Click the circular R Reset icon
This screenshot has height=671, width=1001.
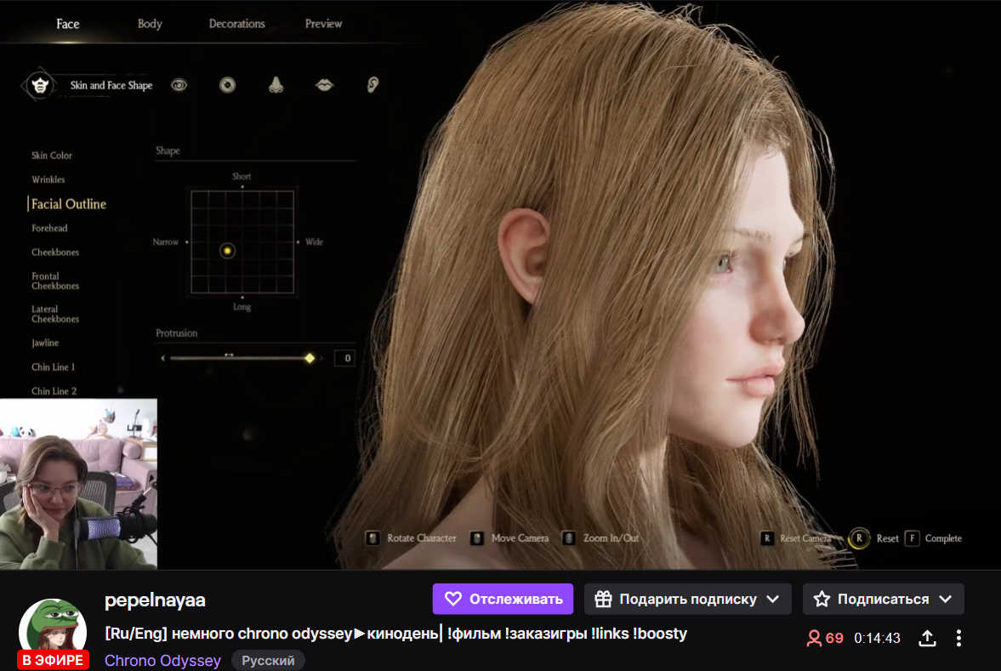point(859,538)
